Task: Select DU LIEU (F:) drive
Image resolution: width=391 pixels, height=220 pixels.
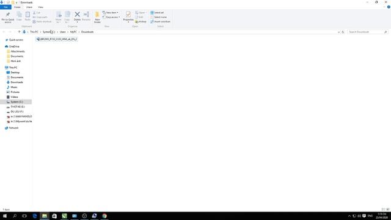Action: point(16,111)
